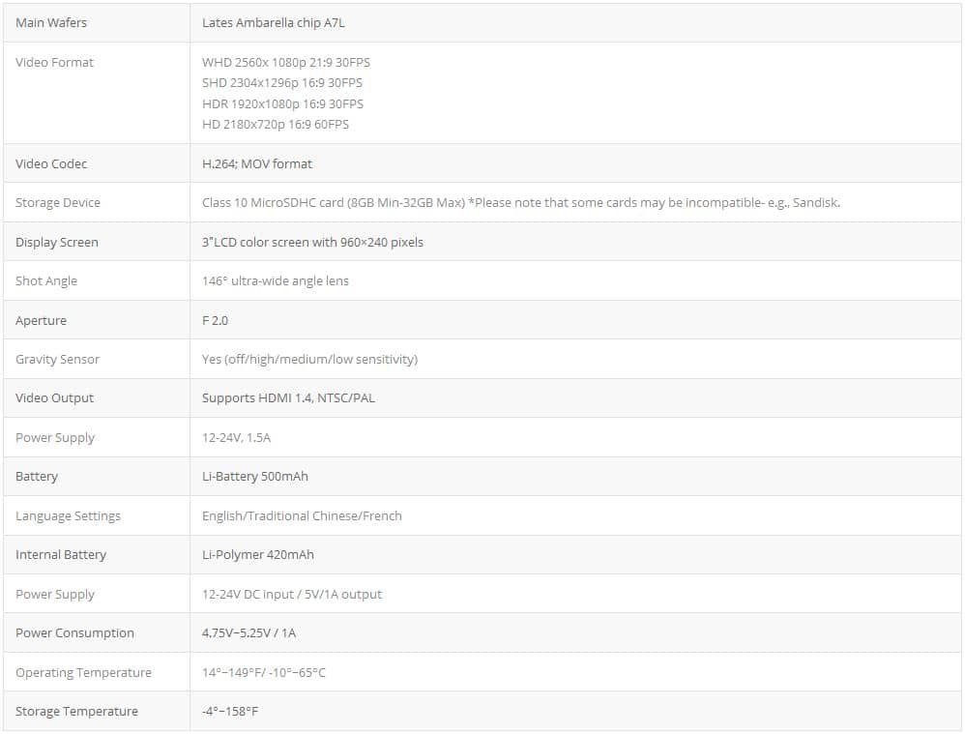Click the Display Screen label
The width and height of the screenshot is (965, 734).
[57, 243]
